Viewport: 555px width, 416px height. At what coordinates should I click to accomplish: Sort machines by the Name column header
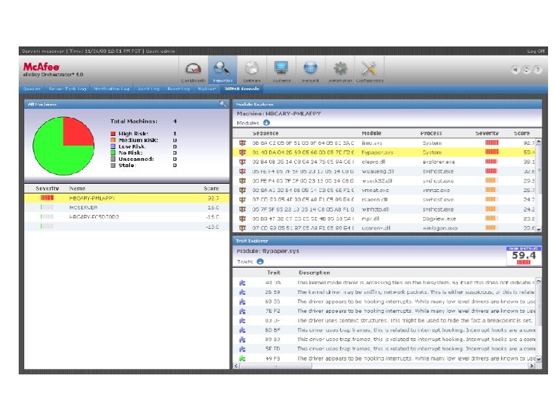(77, 189)
